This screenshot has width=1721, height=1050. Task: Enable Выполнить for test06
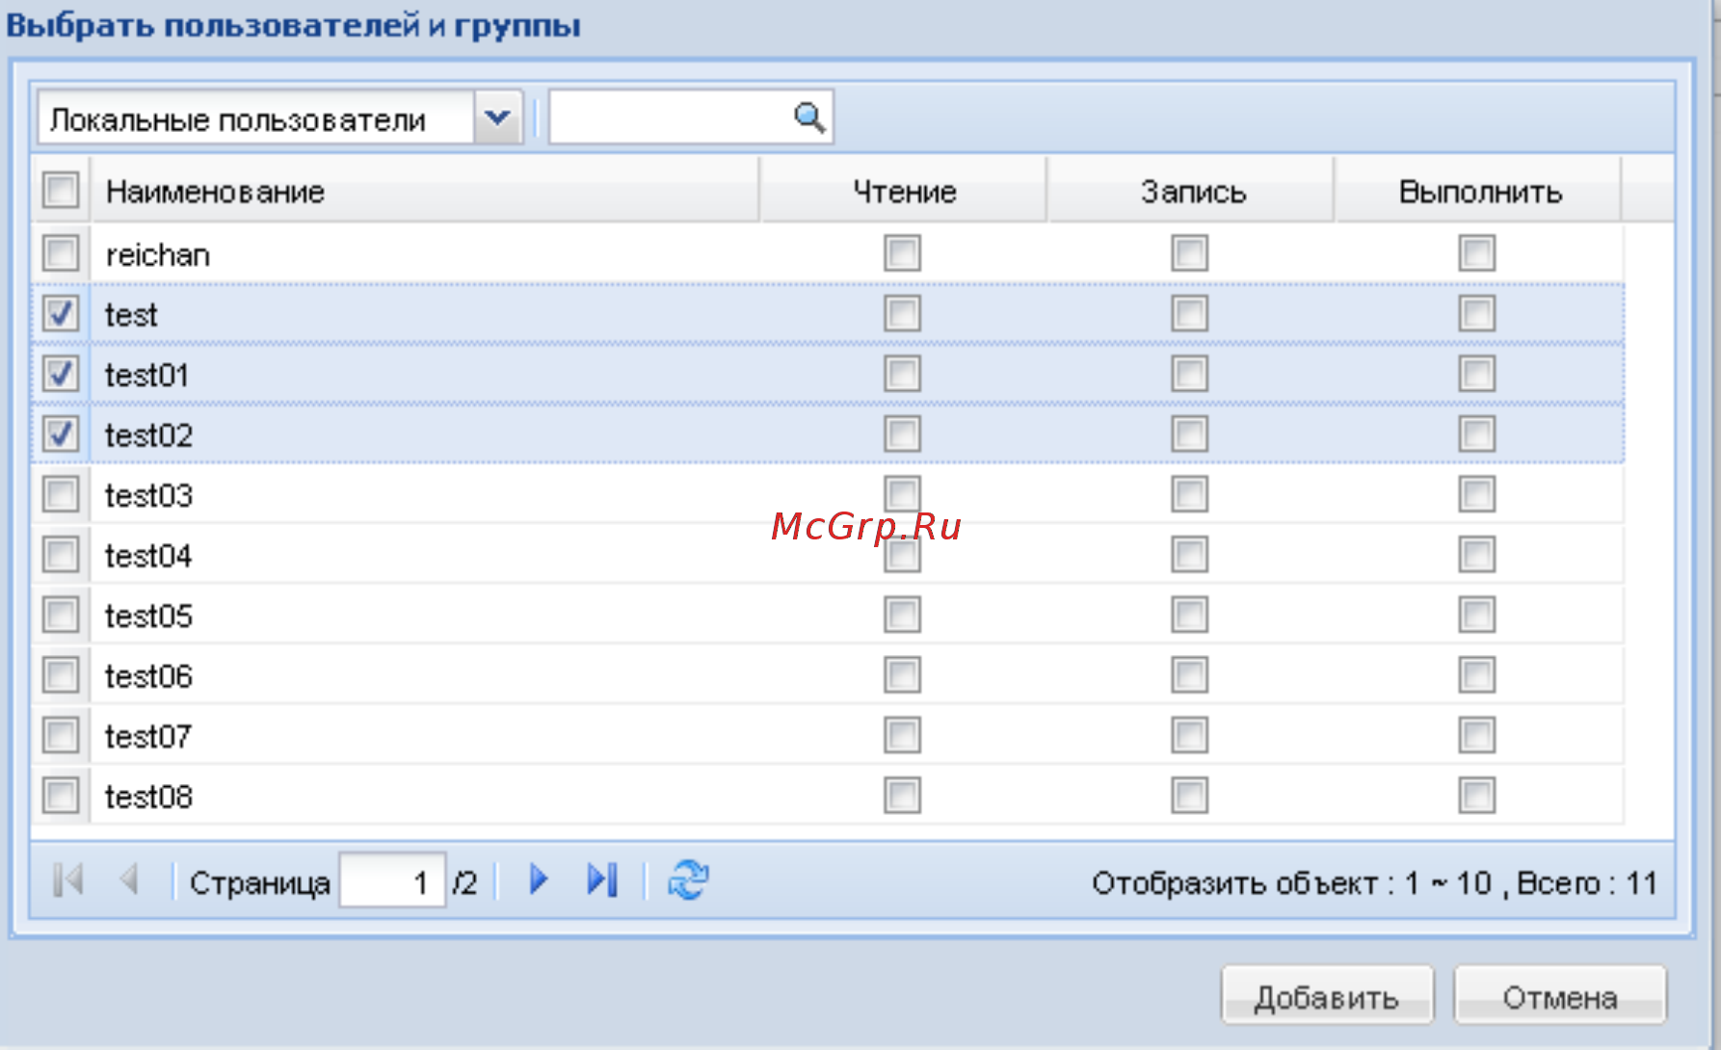coord(1477,674)
